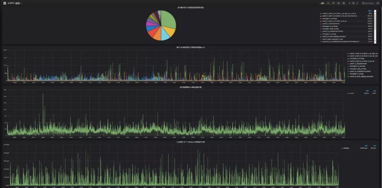Refresh the dashboard using the refresh icon
Image resolution: width=382 pixels, height=188 pixels.
tap(378, 3)
